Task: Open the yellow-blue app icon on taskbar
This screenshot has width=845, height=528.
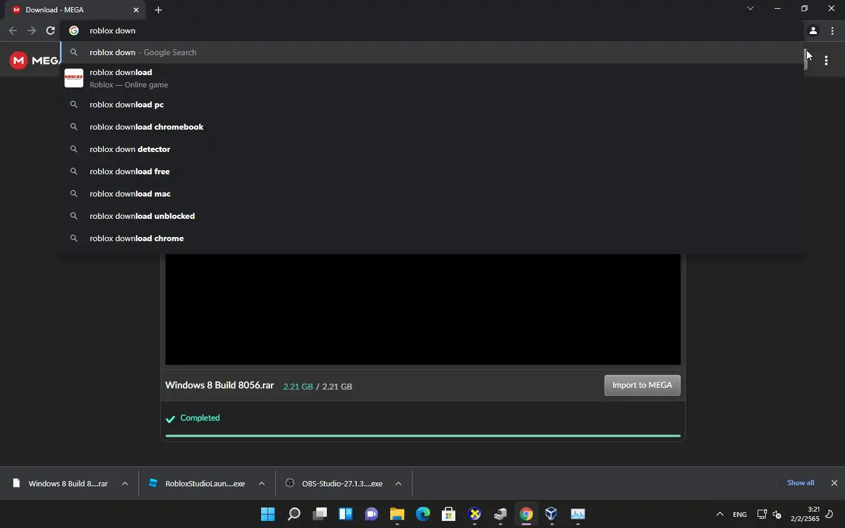Action: [475, 515]
